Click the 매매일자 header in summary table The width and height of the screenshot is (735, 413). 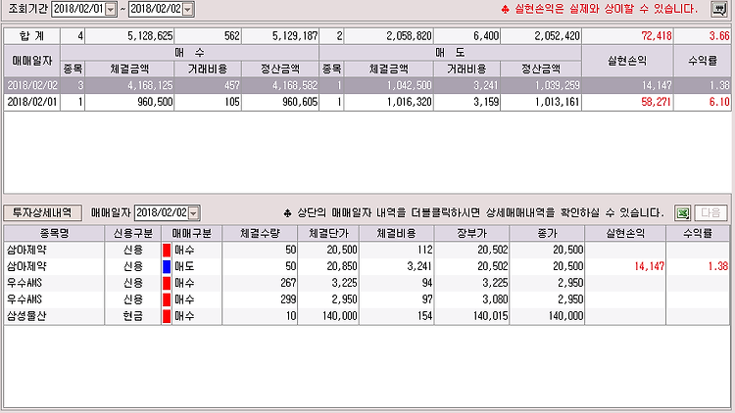32,61
